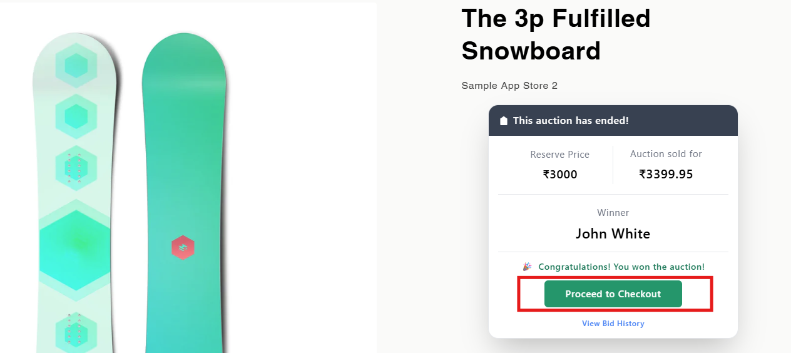Click the ₹3399.95 sold price
This screenshot has width=791, height=353.
pos(666,174)
